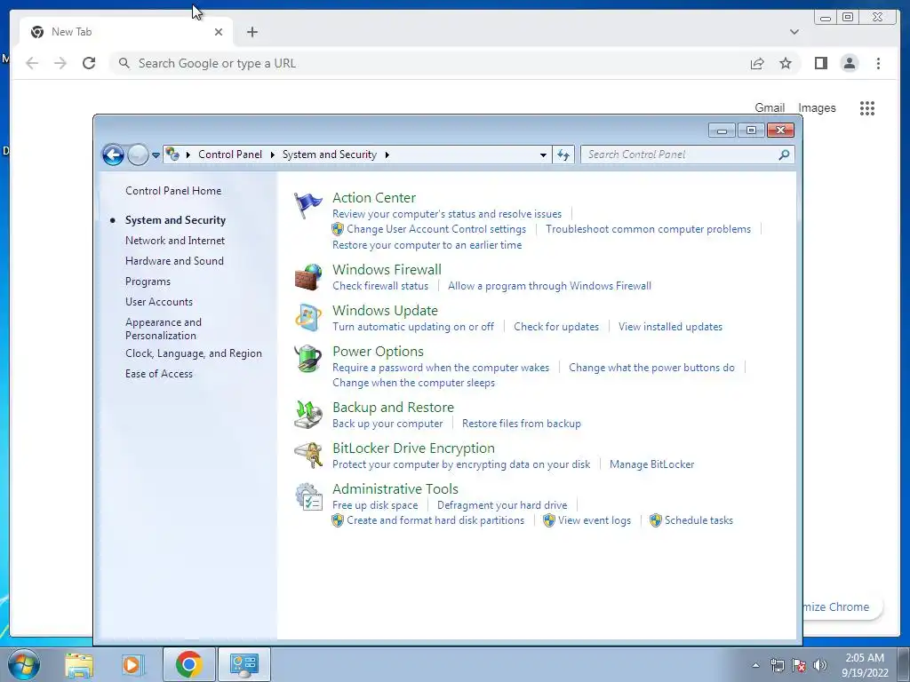The image size is (910, 682).
Task: Share this page from Chrome toolbar
Action: tap(757, 63)
